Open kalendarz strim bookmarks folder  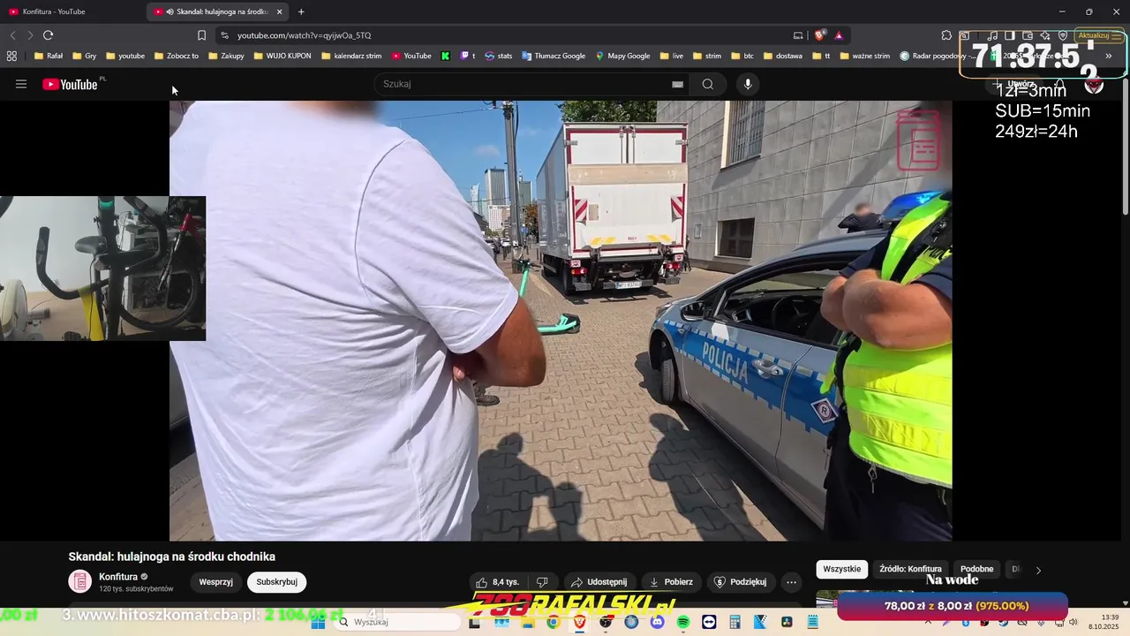click(x=351, y=56)
